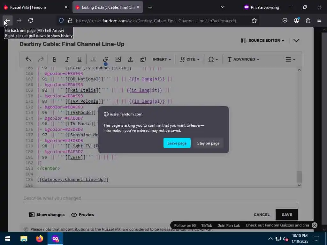The width and height of the screenshot is (327, 245).
Task: Click the muted volume tray icon
Action: pos(285,239)
